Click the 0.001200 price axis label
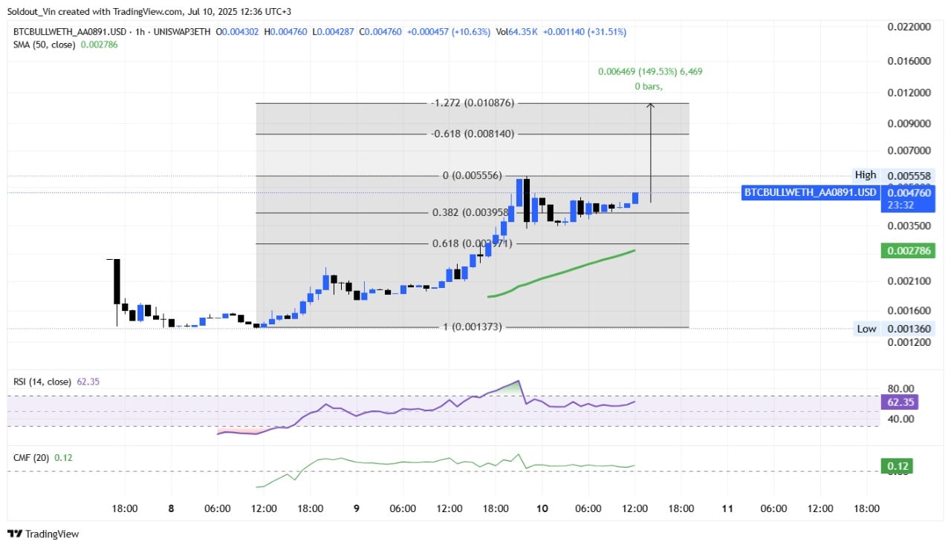The image size is (951, 547). click(909, 342)
